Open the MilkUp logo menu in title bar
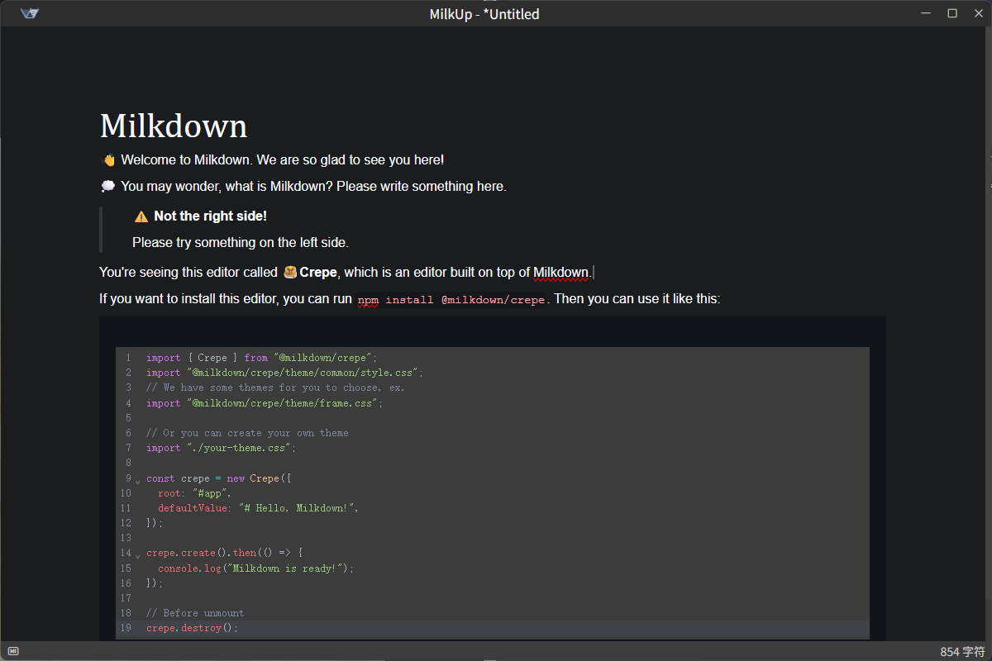992x661 pixels. tap(30, 13)
